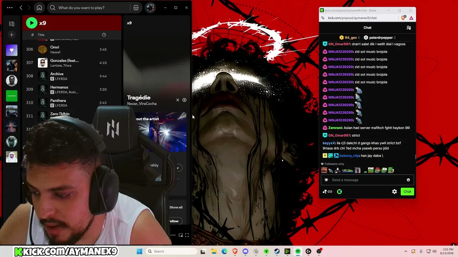Open the Liked Songs playlist
Image resolution: width=458 pixels, height=257 pixels.
coord(11,50)
